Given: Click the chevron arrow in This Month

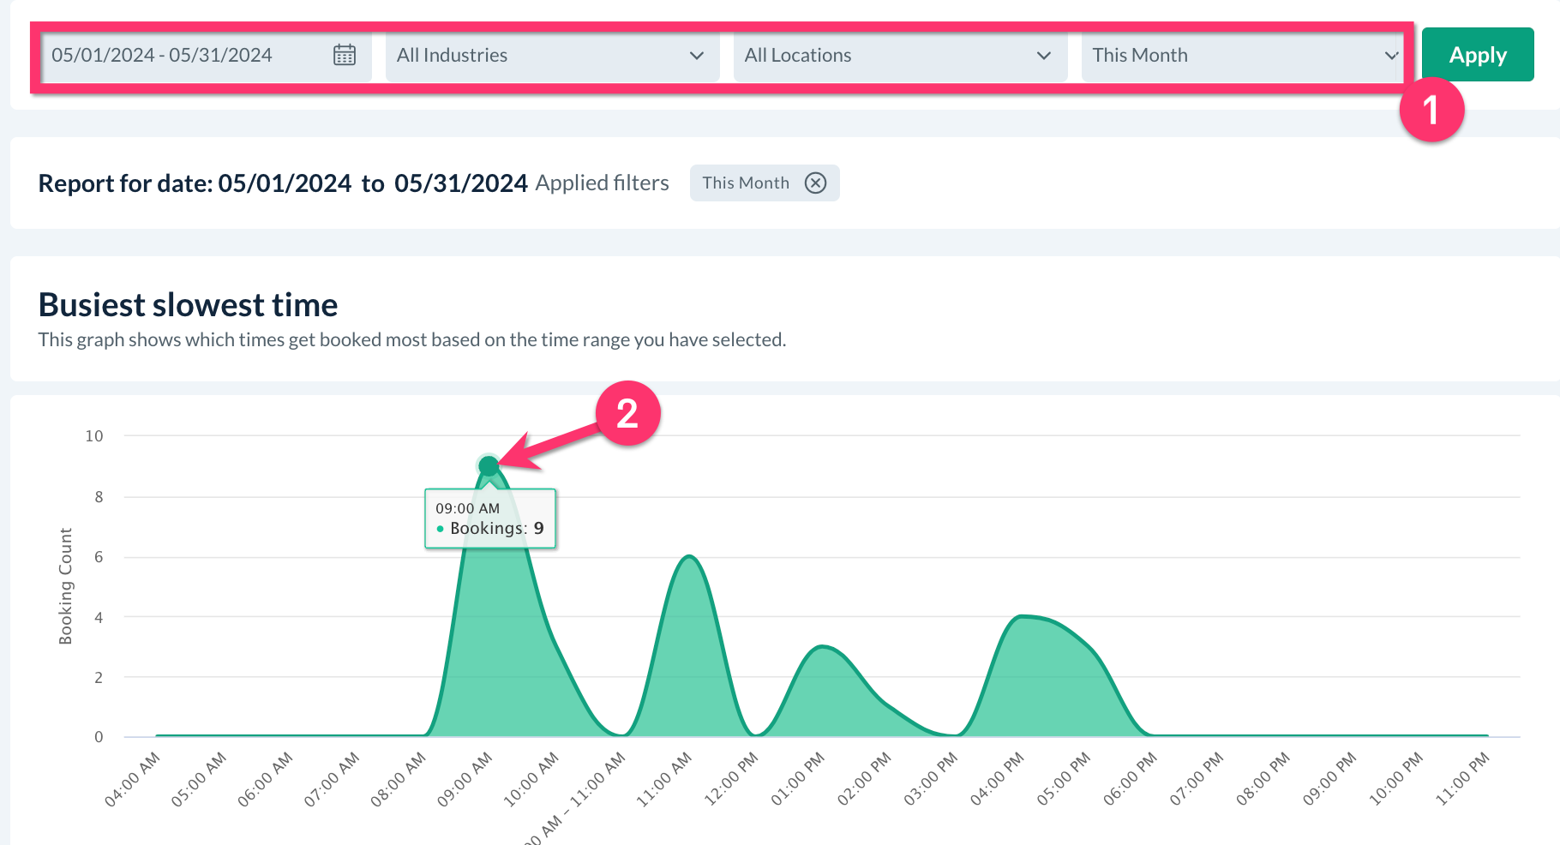Looking at the screenshot, I should click(x=1390, y=56).
